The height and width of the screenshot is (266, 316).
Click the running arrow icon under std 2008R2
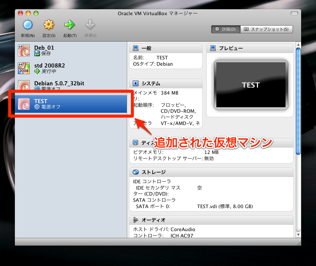pyautogui.click(x=37, y=71)
